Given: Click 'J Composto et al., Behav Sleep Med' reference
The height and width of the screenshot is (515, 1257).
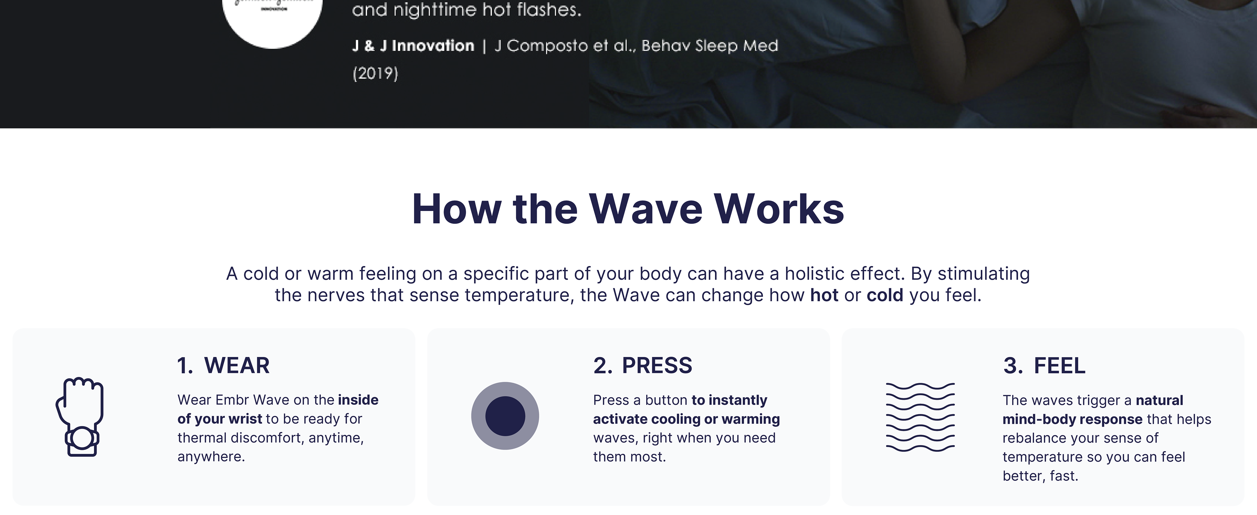Looking at the screenshot, I should coord(636,46).
